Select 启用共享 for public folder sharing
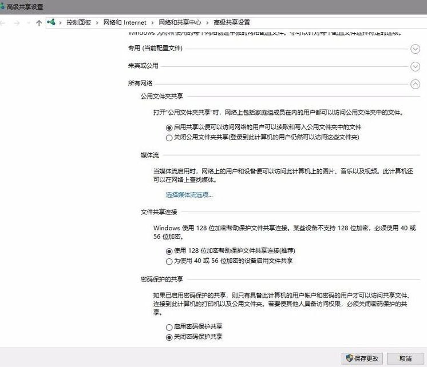This screenshot has width=427, height=367. pyautogui.click(x=169, y=127)
